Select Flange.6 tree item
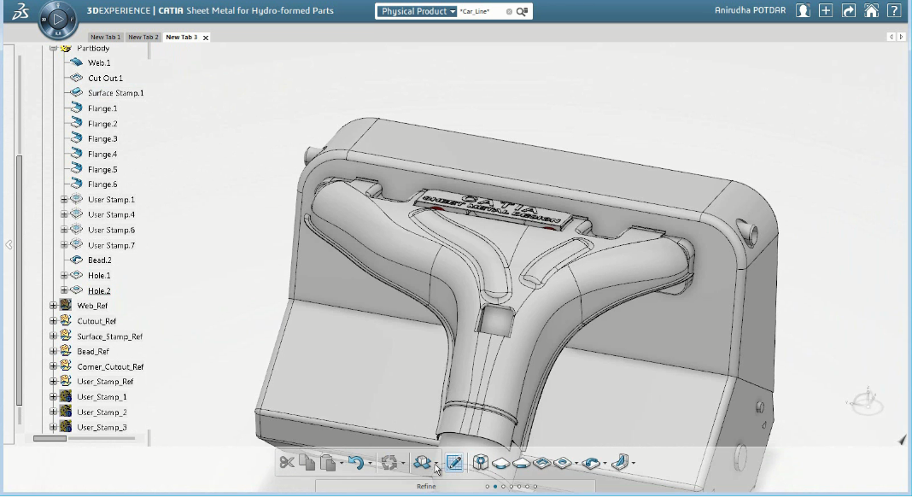The height and width of the screenshot is (497, 912). pyautogui.click(x=102, y=184)
